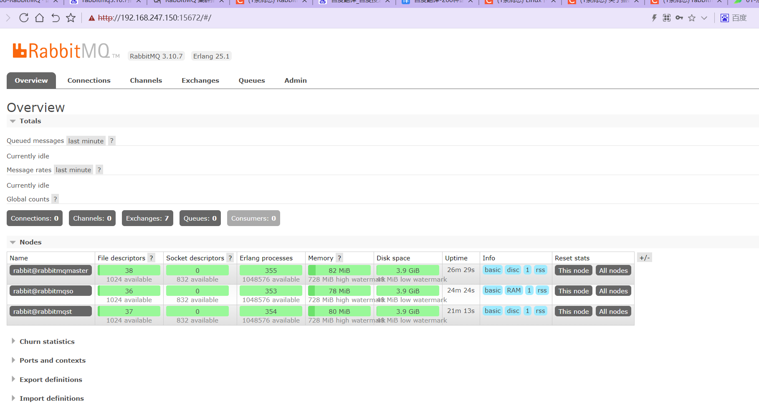Screen dimensions: 759x407
Task: Open the Socket descriptors help question mark
Action: point(230,258)
